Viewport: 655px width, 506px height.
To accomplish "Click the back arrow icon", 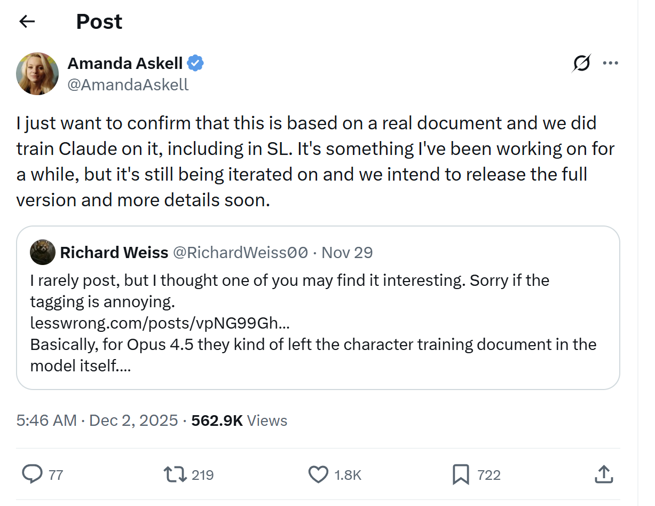I will pyautogui.click(x=27, y=21).
